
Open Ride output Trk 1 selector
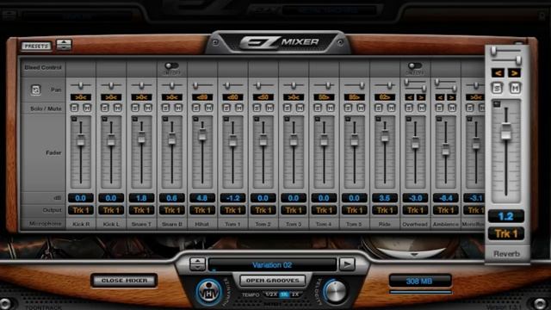point(385,210)
